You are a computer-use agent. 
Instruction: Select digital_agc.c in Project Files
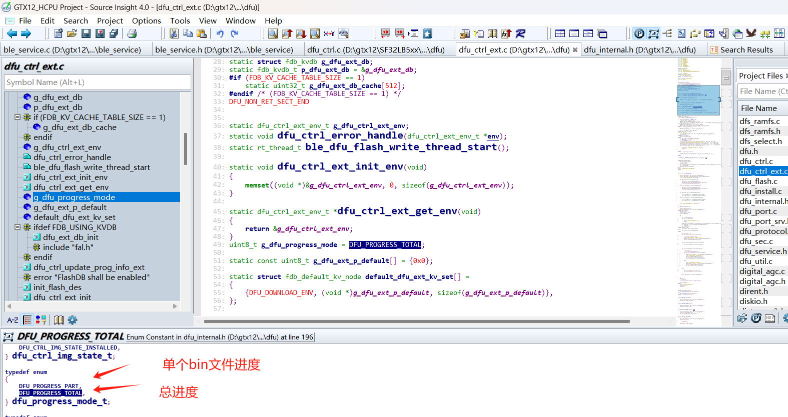(762, 271)
